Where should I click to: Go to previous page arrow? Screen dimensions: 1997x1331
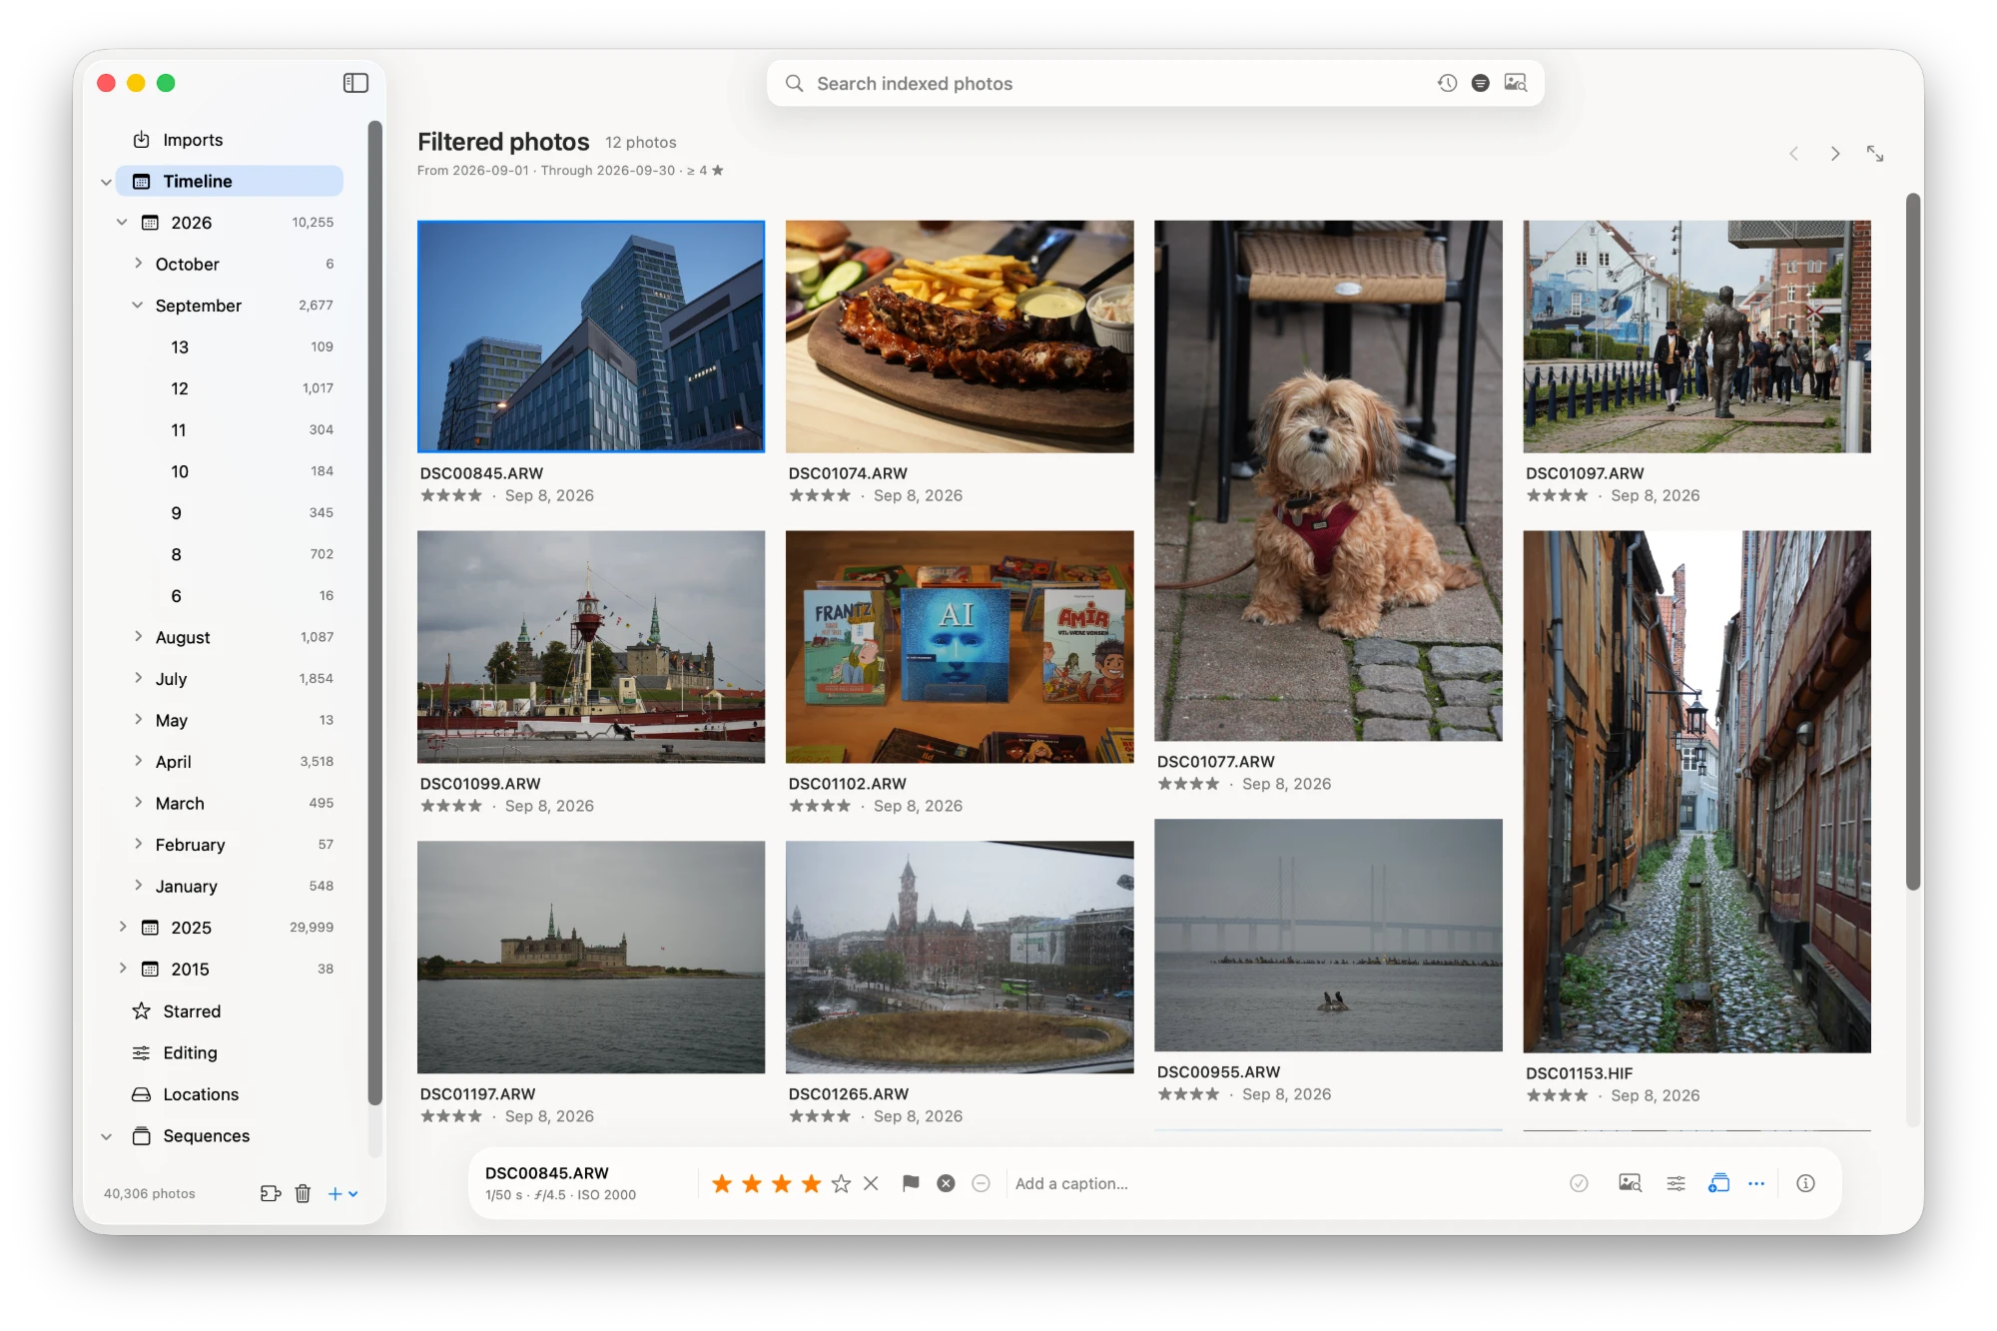tap(1794, 154)
